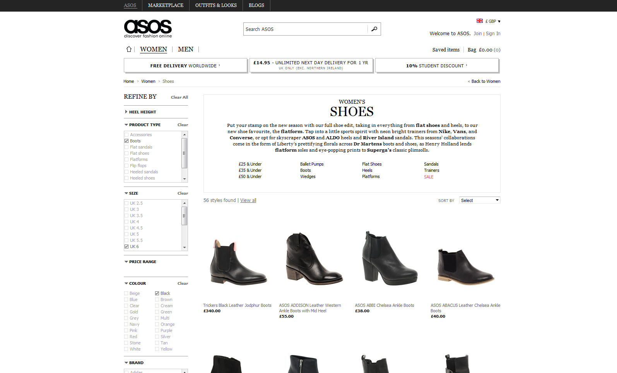Image resolution: width=617 pixels, height=373 pixels.
Task: Collapse the Size filter section
Action: [132, 193]
